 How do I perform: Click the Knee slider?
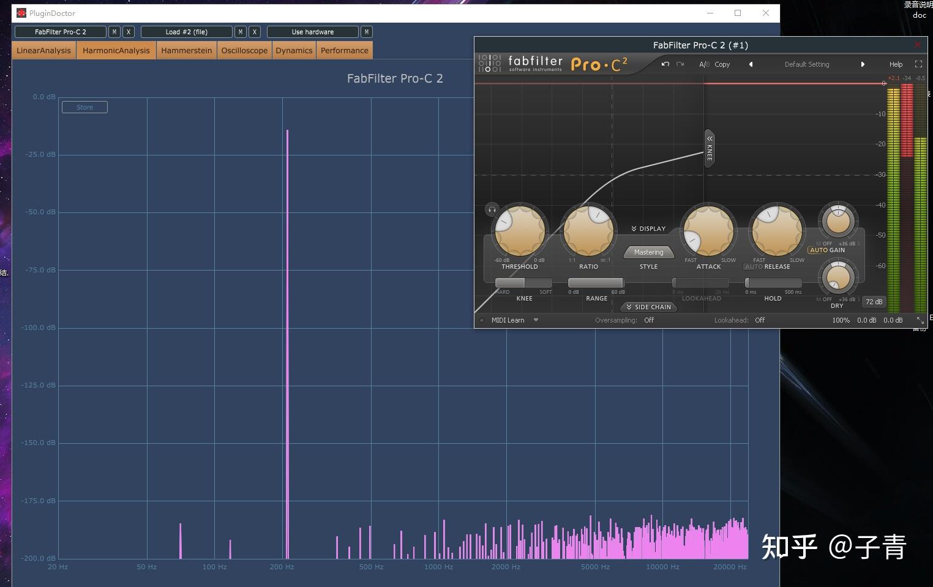click(x=523, y=283)
